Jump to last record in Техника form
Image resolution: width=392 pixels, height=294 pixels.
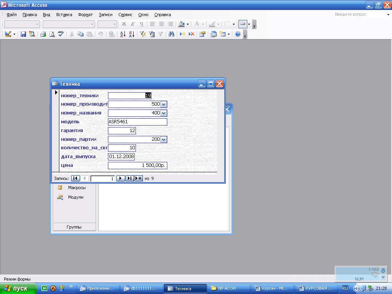point(129,178)
